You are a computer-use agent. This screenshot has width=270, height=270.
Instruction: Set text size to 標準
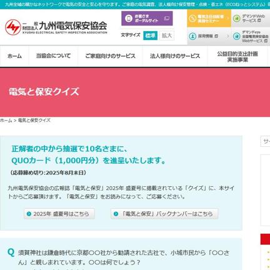tap(150, 36)
